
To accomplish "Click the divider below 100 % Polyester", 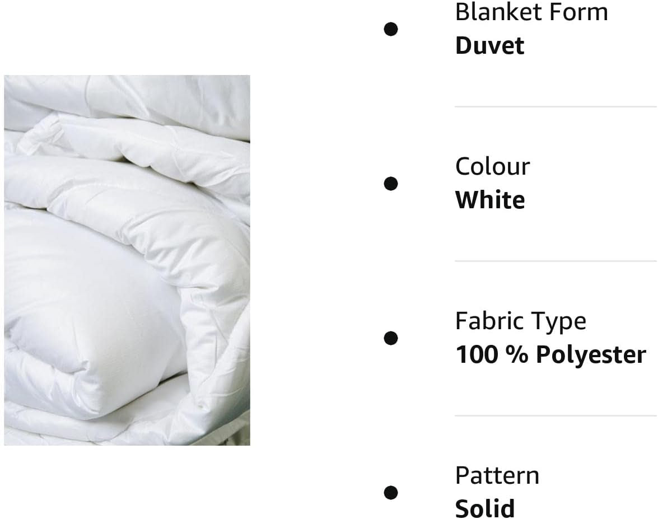I will coord(556,416).
